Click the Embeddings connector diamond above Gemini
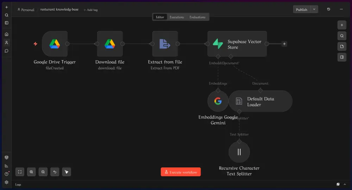The width and height of the screenshot is (352, 190). tap(218, 90)
